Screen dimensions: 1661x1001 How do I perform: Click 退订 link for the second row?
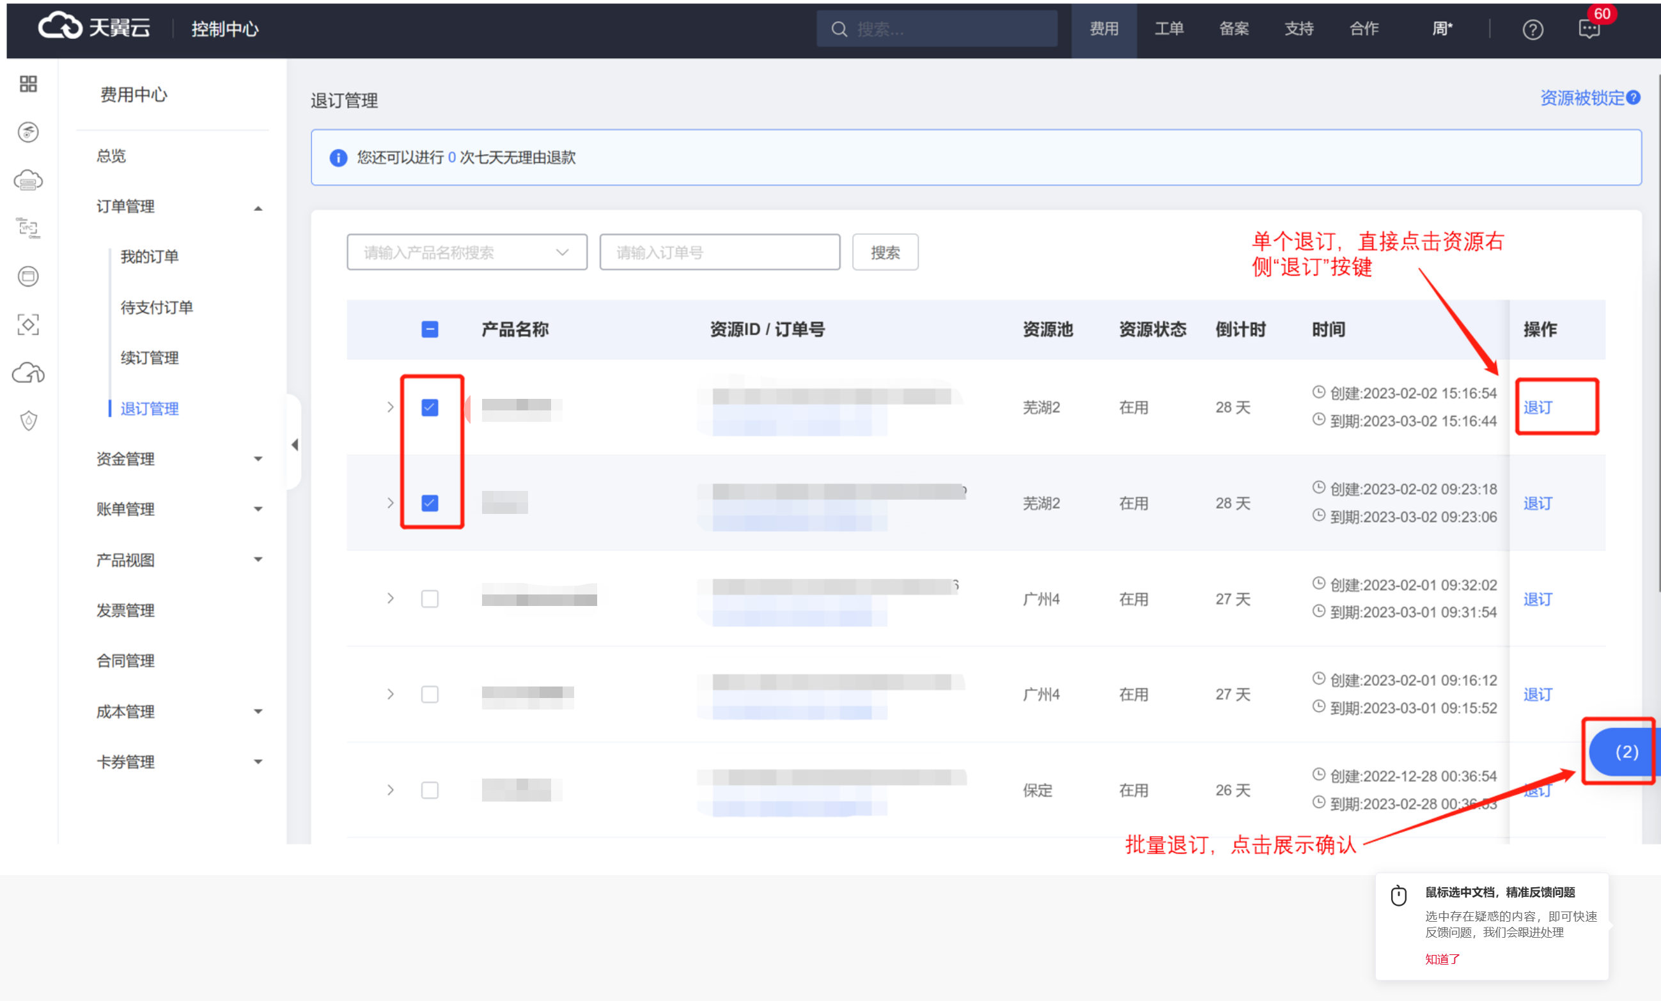point(1537,504)
